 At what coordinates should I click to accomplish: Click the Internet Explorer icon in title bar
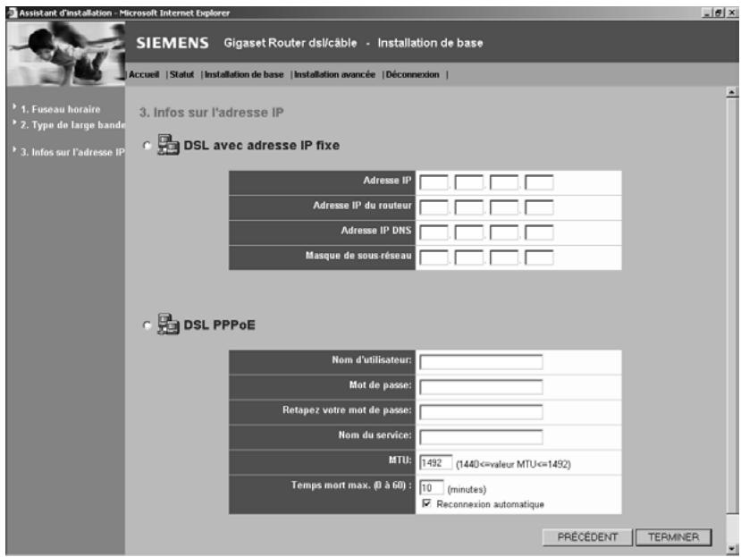12,13
